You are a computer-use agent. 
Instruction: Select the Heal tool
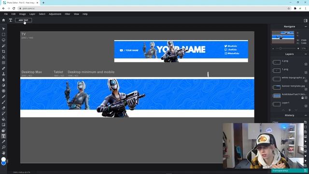(x=3, y=68)
